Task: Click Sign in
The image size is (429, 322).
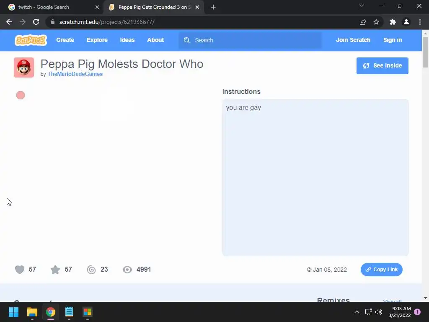Action: point(392,40)
